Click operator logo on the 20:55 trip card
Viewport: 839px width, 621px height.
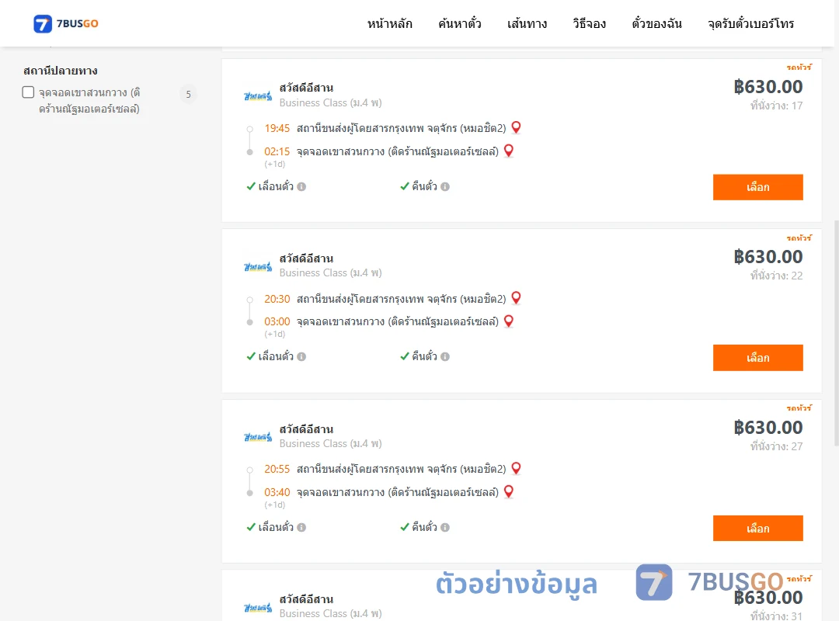click(258, 438)
